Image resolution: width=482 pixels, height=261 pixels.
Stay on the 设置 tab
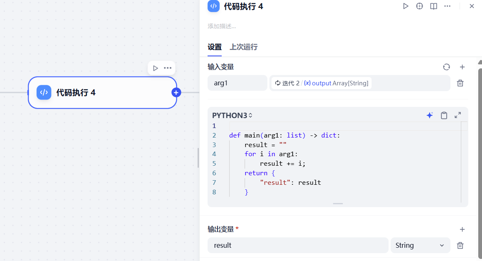(214, 47)
